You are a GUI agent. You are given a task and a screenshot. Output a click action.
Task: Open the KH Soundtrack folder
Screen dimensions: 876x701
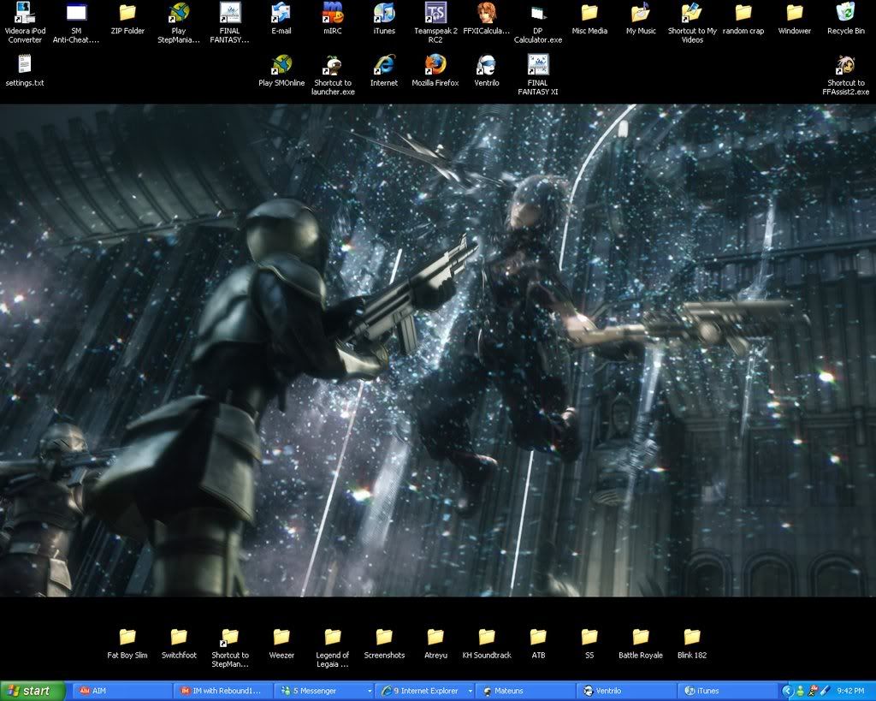486,638
